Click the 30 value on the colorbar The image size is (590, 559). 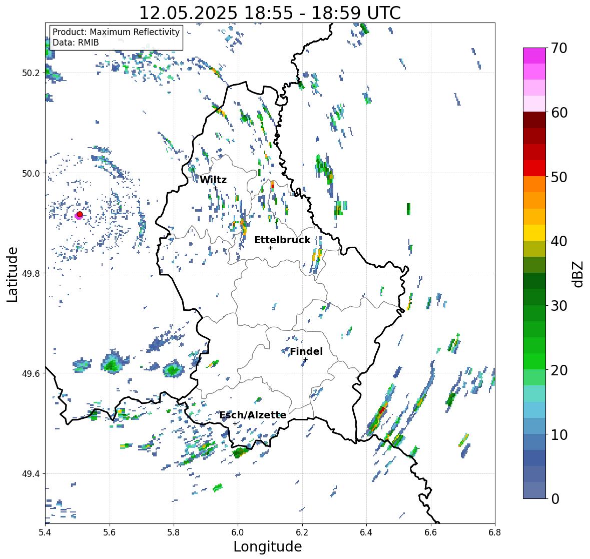(559, 305)
